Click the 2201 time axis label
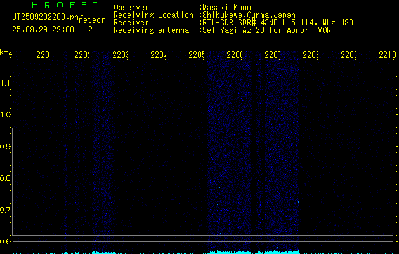Viewport: 399px width, 254px height. coord(44,55)
